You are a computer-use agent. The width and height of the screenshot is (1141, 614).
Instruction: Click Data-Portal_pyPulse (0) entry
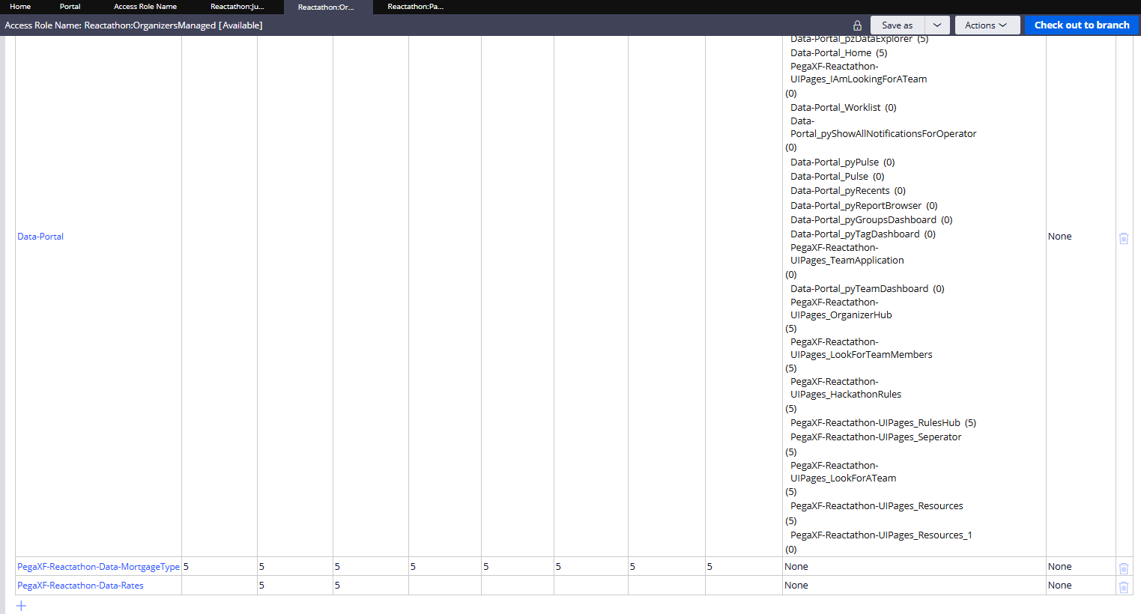tap(842, 162)
